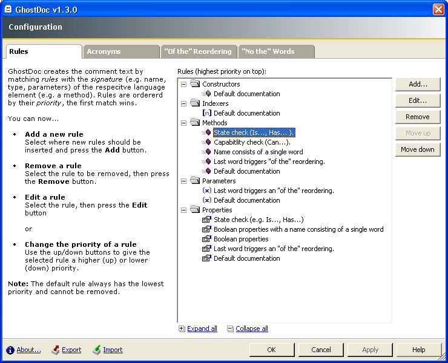The image size is (448, 363).
Task: Click the icon beside the State check (Is..., Has...) method rule
Action: pyautogui.click(x=206, y=132)
